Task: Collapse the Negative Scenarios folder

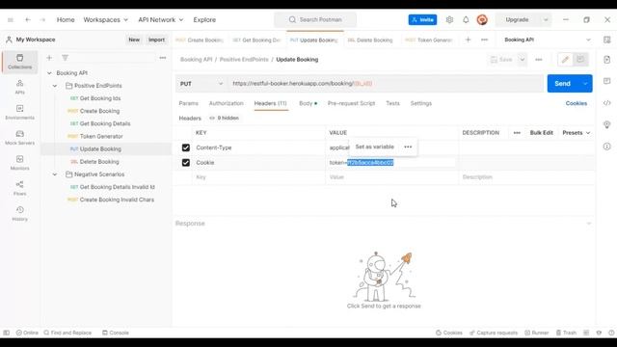Action: tap(55, 174)
